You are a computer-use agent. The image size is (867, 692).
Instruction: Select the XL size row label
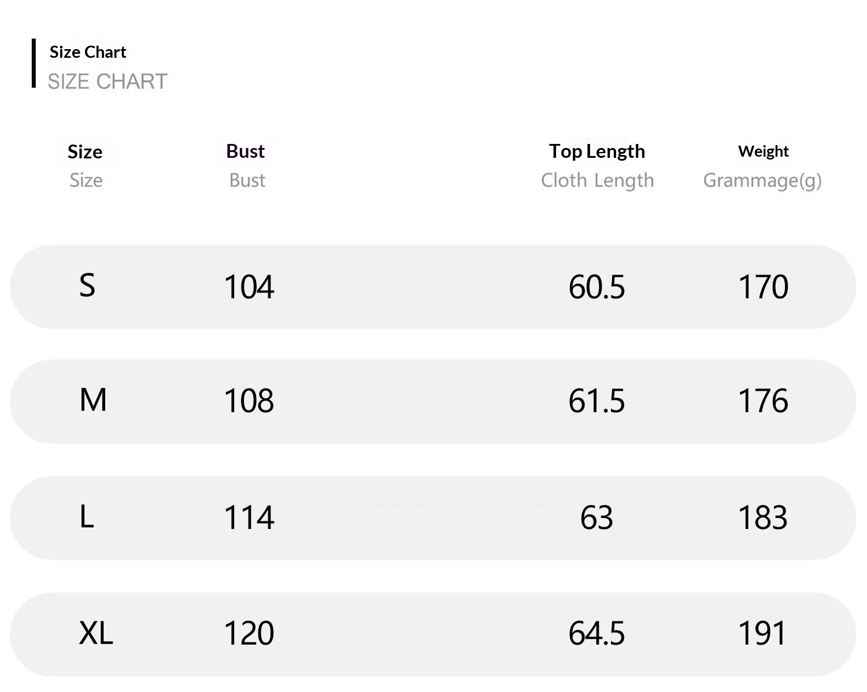coord(96,633)
